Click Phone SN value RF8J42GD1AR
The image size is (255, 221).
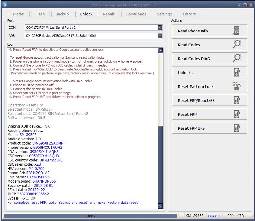[x=38, y=173]
